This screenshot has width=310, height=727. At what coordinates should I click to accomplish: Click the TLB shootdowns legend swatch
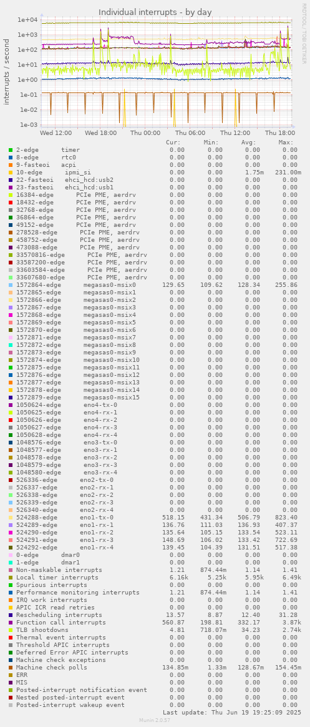coord(11,629)
